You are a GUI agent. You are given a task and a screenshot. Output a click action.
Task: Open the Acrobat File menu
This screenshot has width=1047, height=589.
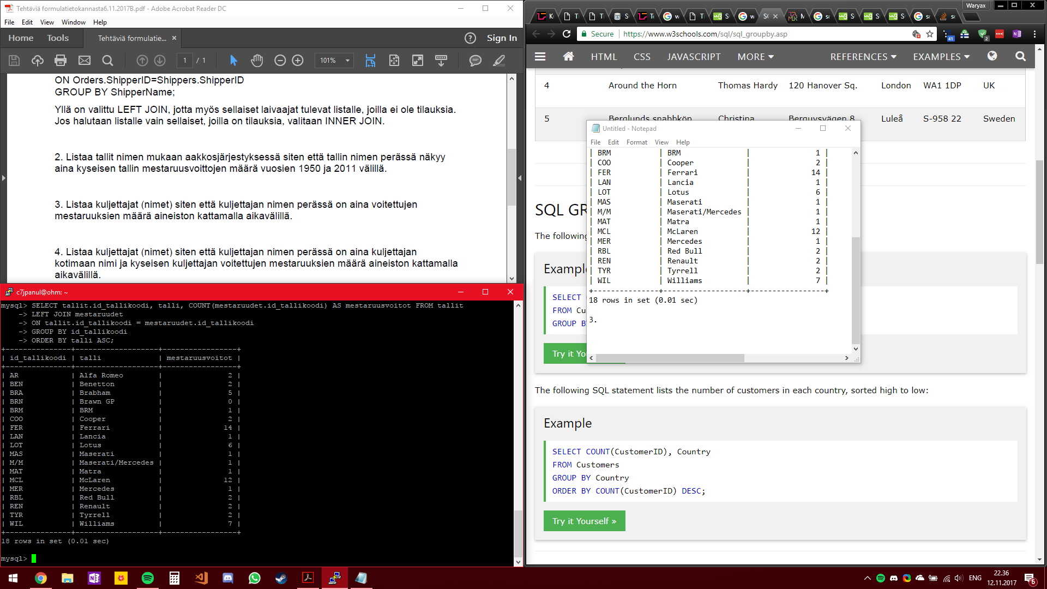coord(9,22)
